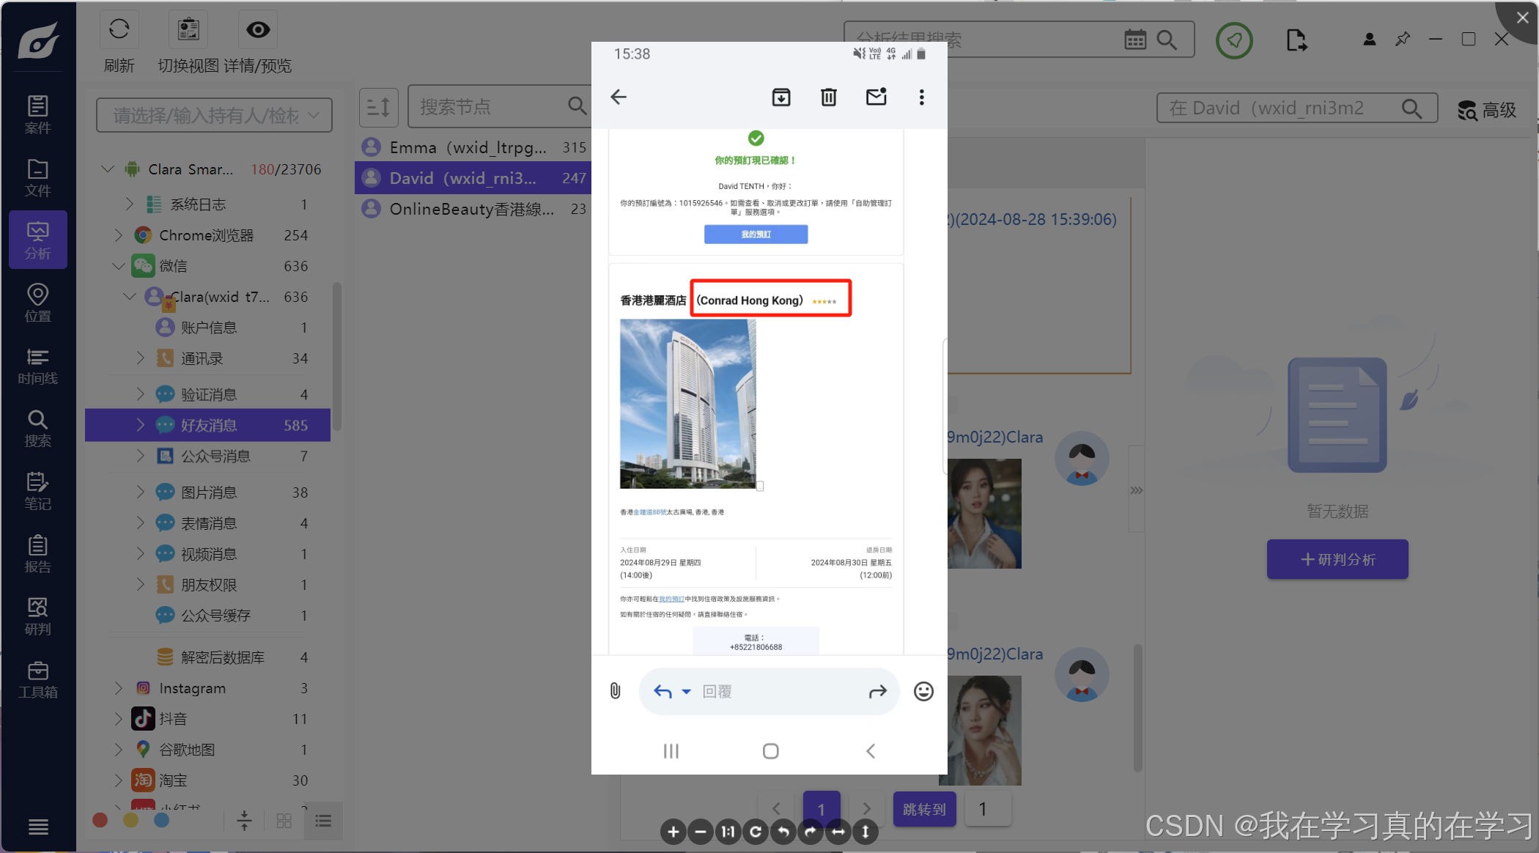Image resolution: width=1539 pixels, height=853 pixels.
Task: Click the flip horizontal viewer button
Action: pyautogui.click(x=838, y=831)
